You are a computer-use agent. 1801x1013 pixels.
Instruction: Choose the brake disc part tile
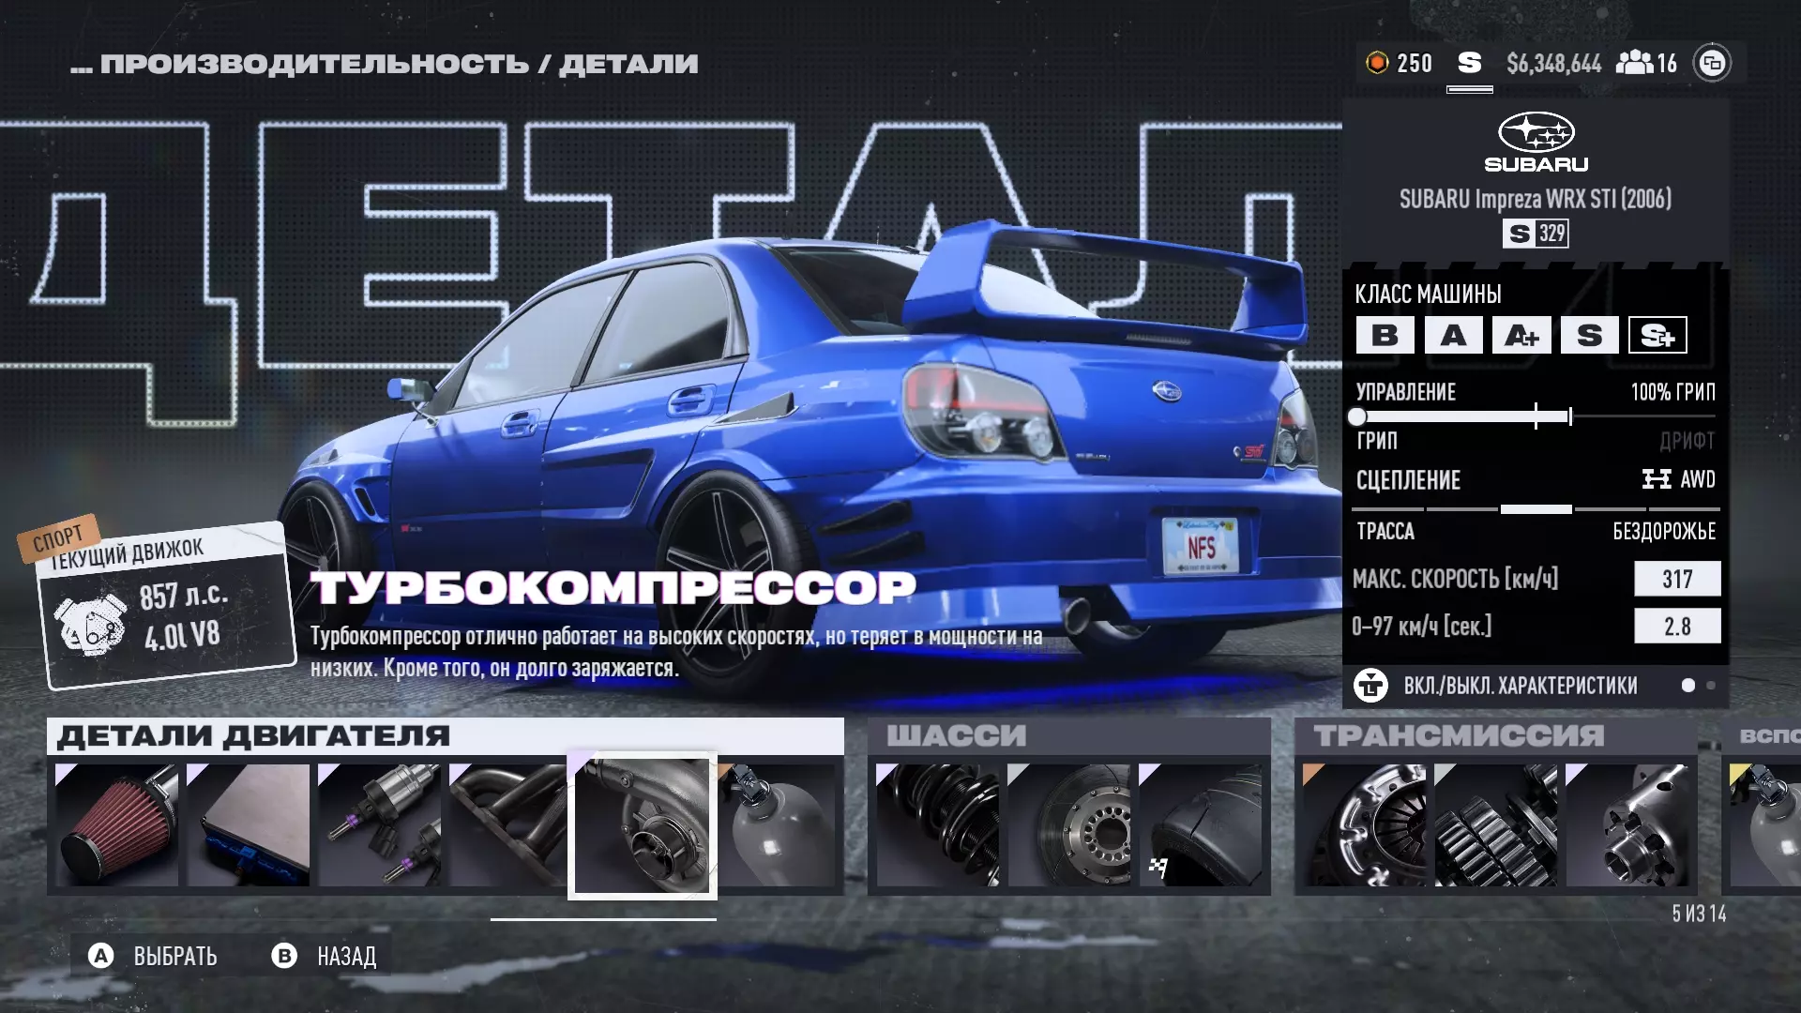[x=1068, y=824]
